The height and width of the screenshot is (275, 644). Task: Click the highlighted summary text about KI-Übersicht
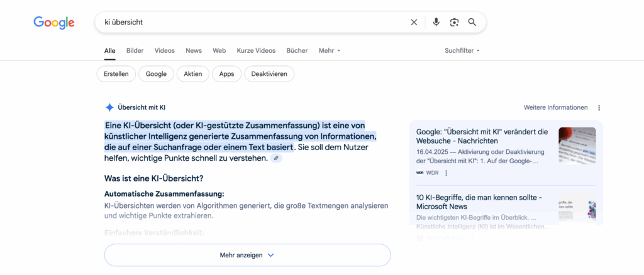(x=240, y=136)
